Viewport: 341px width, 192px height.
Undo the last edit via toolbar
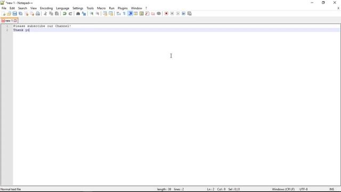pos(64,13)
